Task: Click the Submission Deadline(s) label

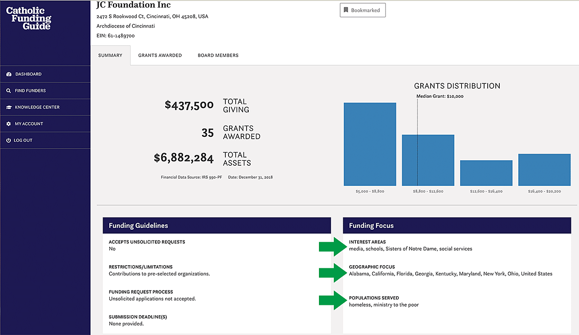Action: (138, 317)
